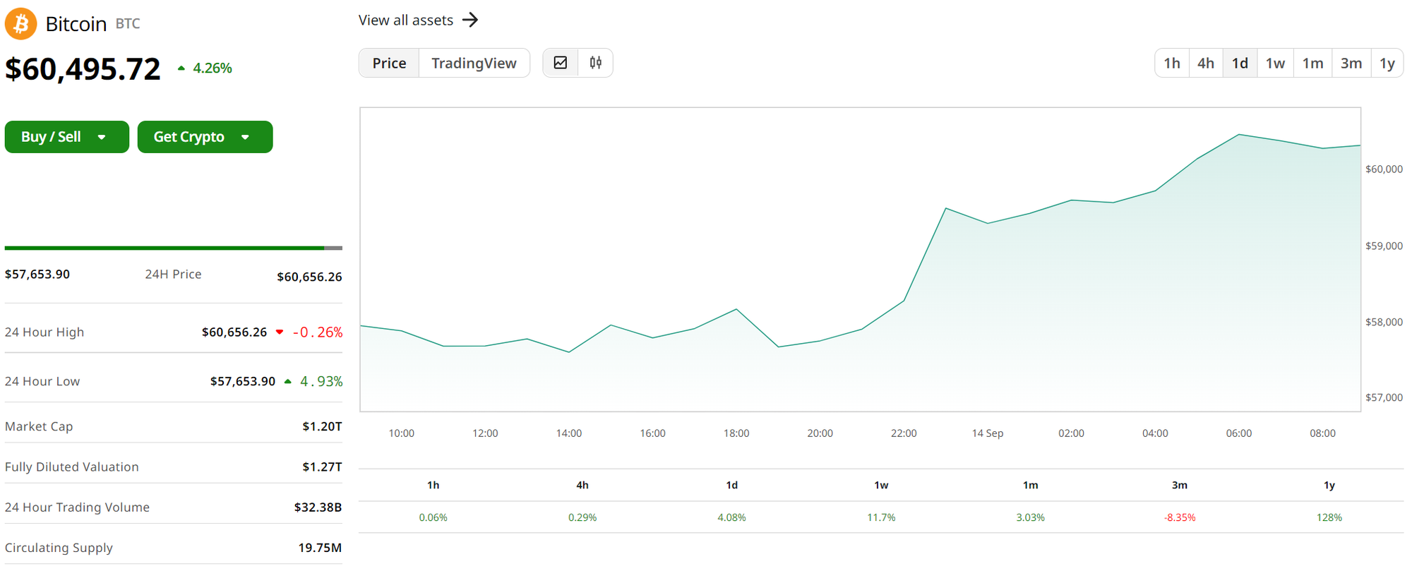Screen dimensions: 1412x571
Task: Select the 4h timeframe toggle
Action: coord(1206,64)
